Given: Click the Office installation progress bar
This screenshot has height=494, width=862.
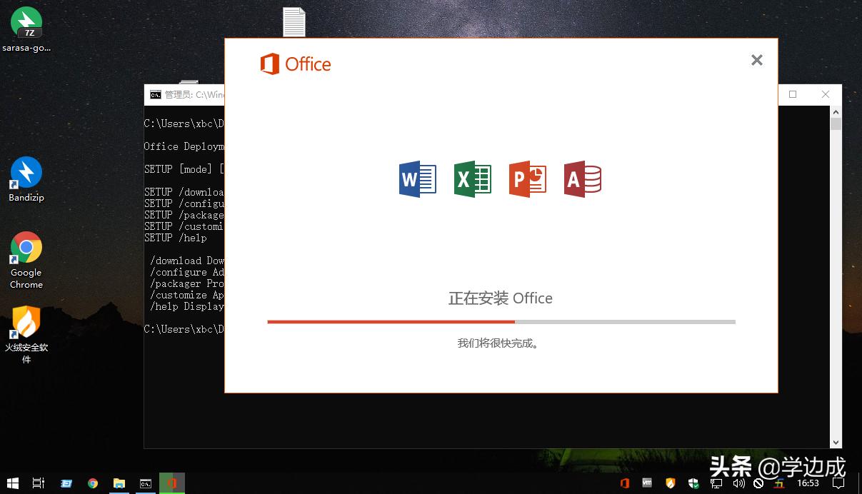Looking at the screenshot, I should click(x=500, y=321).
